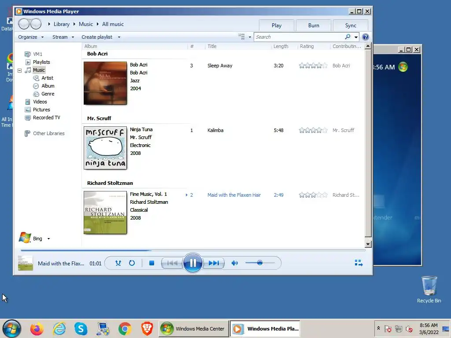This screenshot has width=451, height=338.
Task: Click Create playlist button
Action: pos(96,37)
